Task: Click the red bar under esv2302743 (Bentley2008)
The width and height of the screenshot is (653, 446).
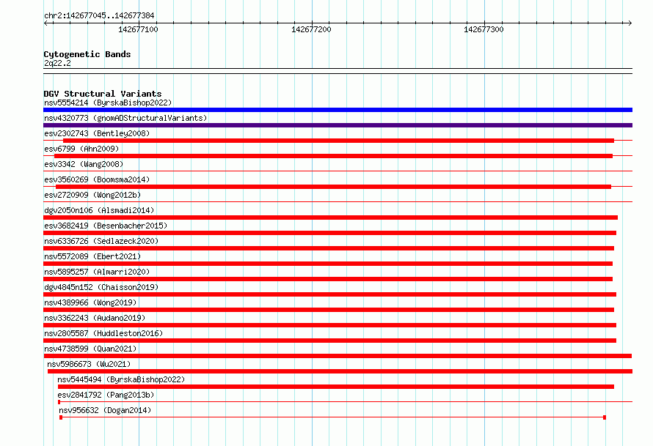Action: point(338,141)
